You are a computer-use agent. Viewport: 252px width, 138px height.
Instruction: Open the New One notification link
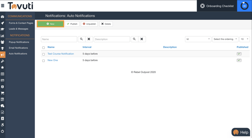[53, 60]
